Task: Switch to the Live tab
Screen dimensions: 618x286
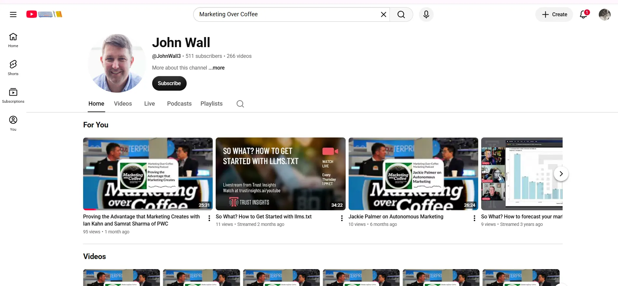Action: click(x=150, y=104)
